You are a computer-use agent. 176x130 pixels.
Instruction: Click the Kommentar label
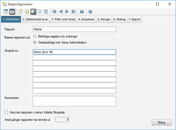[12, 98]
